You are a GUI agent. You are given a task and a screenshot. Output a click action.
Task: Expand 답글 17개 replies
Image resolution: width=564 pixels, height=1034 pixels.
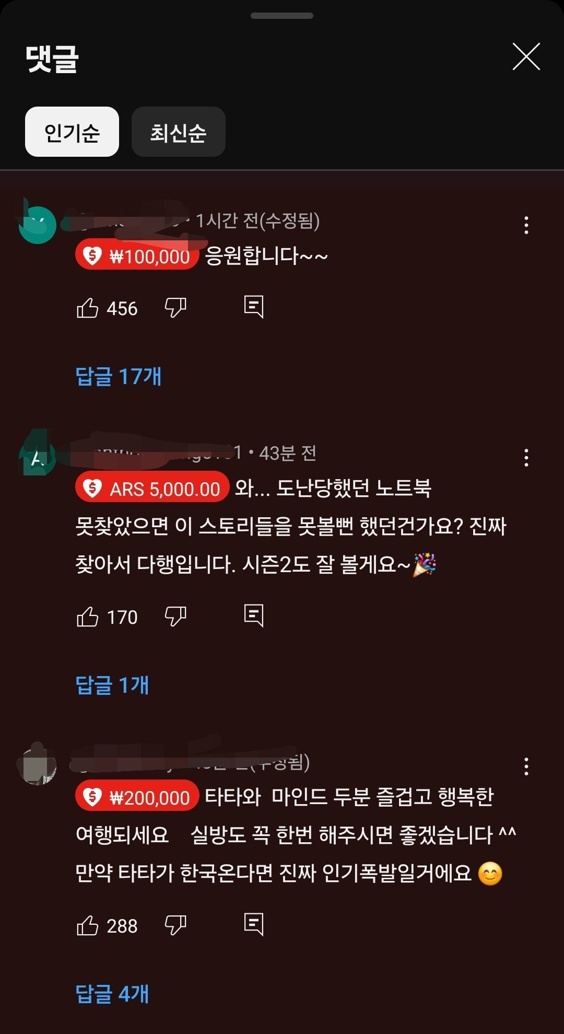click(119, 376)
